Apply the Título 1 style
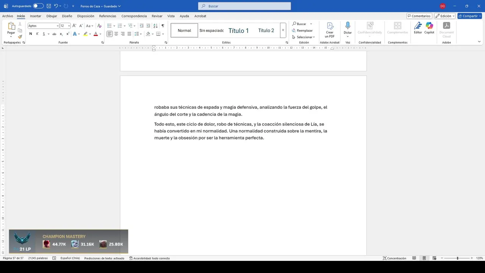 point(239,30)
